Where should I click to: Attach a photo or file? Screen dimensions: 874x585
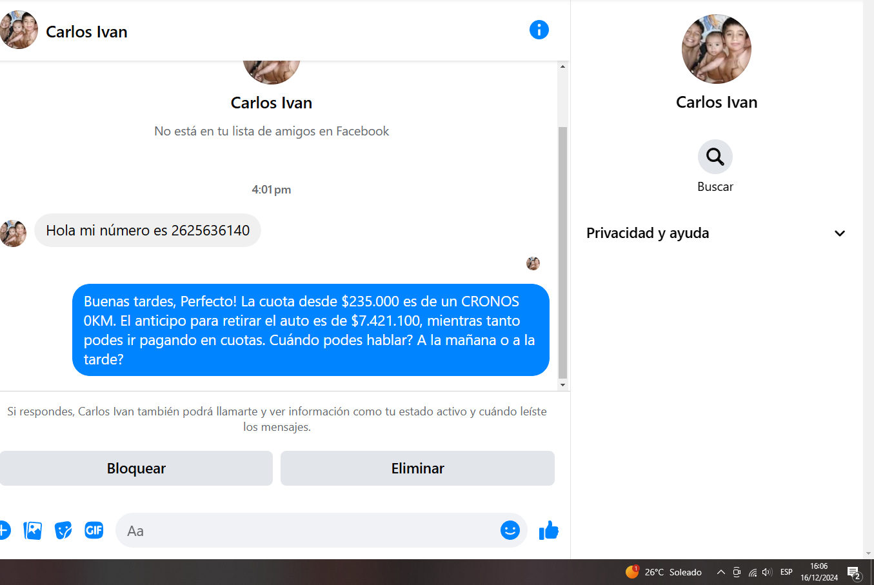pos(32,530)
